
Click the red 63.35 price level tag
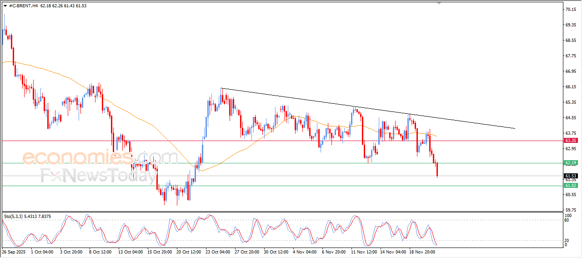tap(570, 141)
